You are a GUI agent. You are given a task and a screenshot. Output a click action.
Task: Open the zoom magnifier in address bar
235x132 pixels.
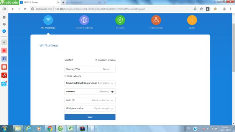[x=195, y=9]
